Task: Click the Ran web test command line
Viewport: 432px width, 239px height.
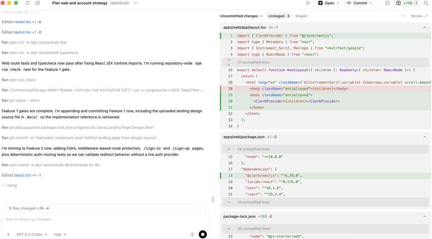Action: point(34,42)
